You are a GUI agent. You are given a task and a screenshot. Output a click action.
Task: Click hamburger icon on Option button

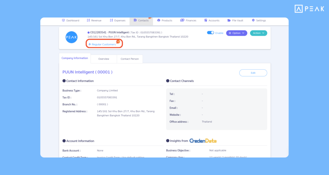point(230,33)
